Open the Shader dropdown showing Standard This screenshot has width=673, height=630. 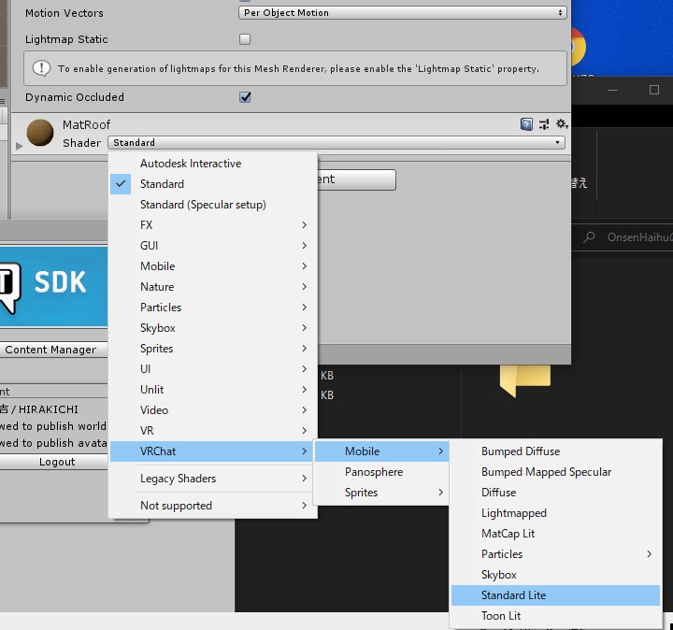pos(336,142)
